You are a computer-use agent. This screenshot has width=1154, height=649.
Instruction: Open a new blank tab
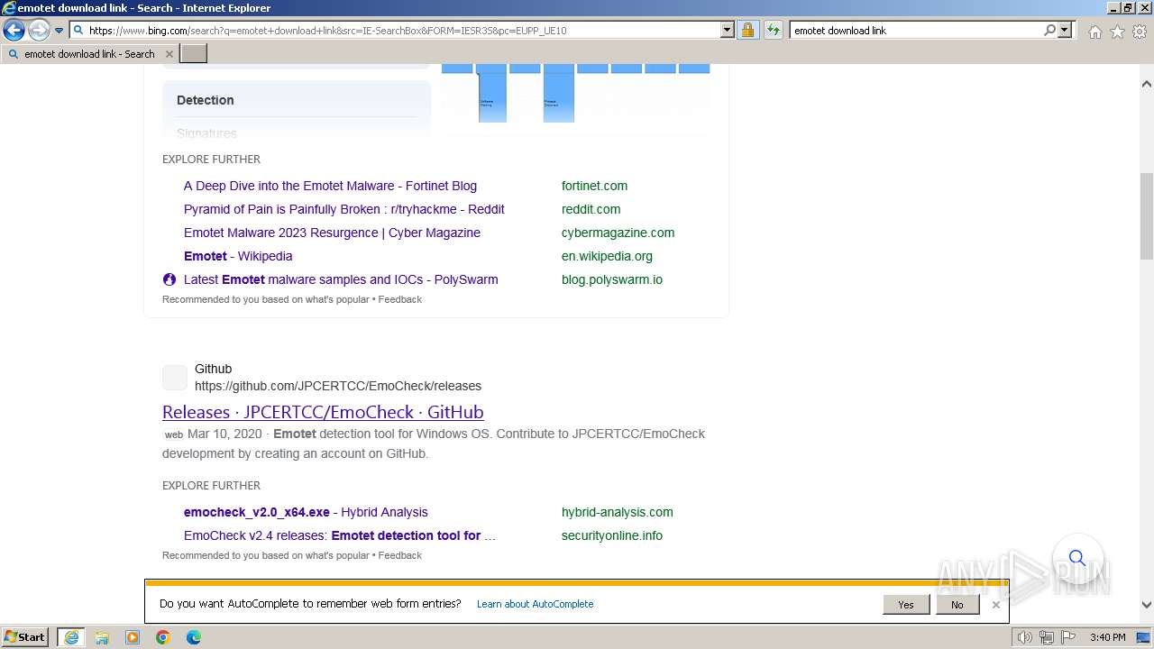[194, 54]
